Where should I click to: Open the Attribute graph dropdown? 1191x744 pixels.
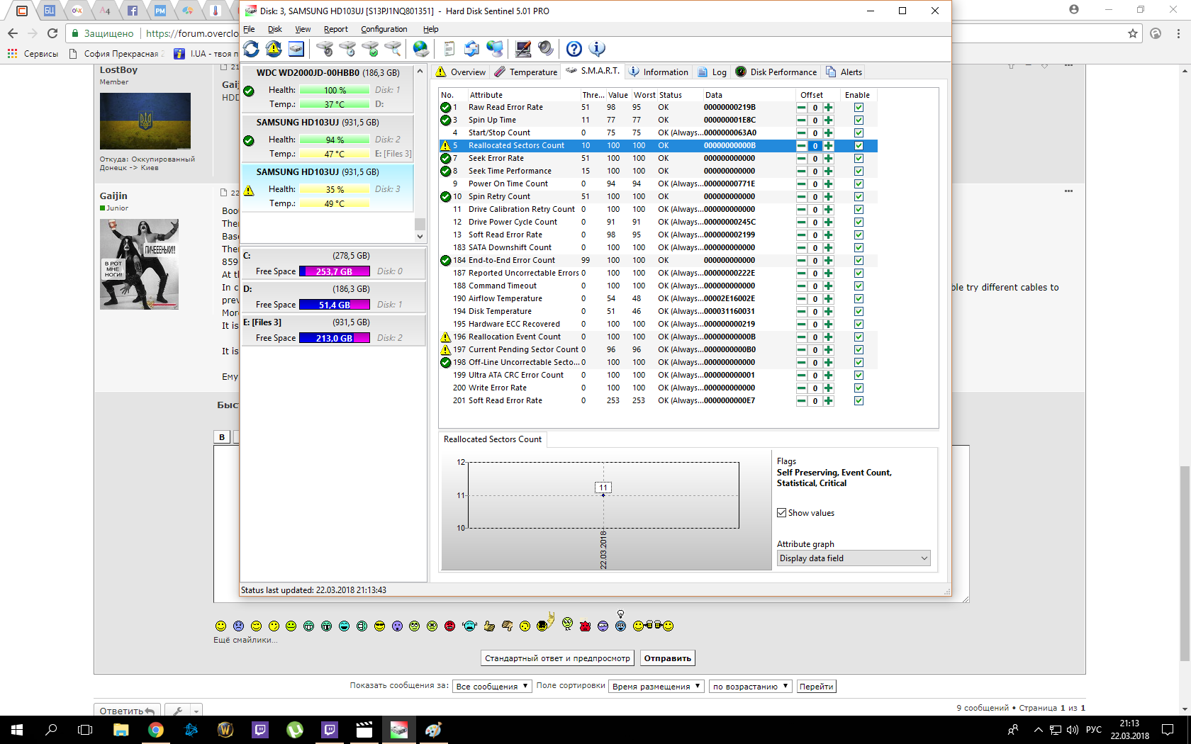point(854,558)
